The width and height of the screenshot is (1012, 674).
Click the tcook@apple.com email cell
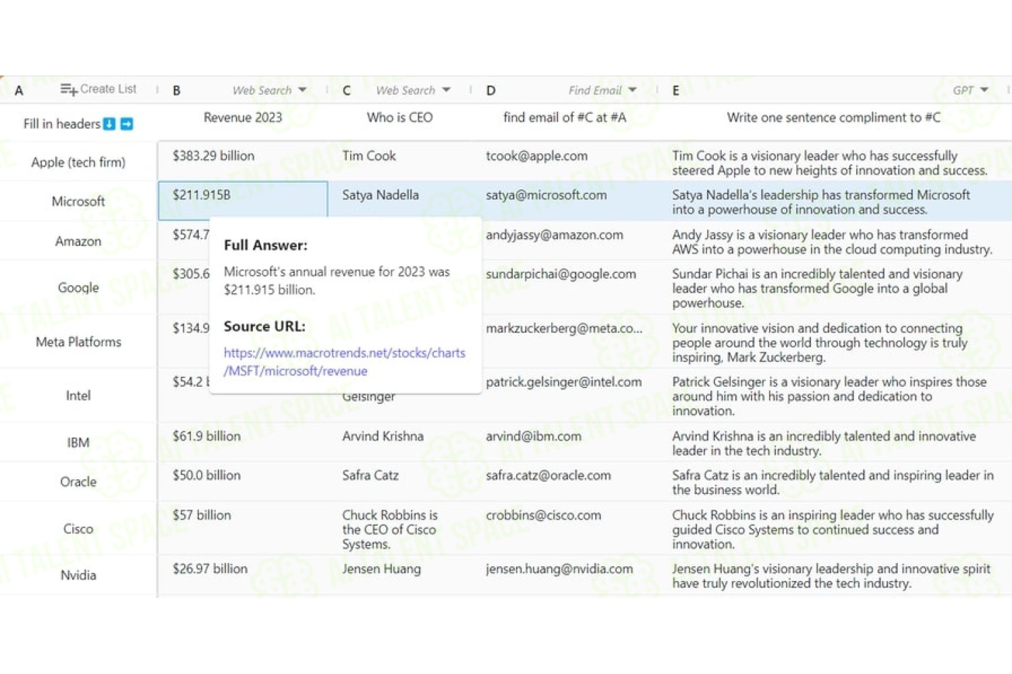coord(565,162)
